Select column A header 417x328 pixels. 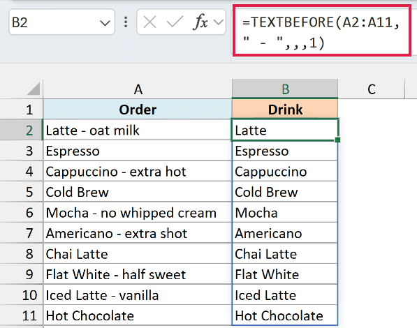tap(138, 89)
